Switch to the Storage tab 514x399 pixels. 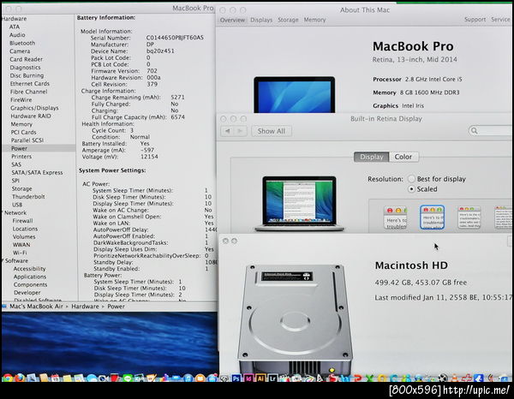coord(288,20)
